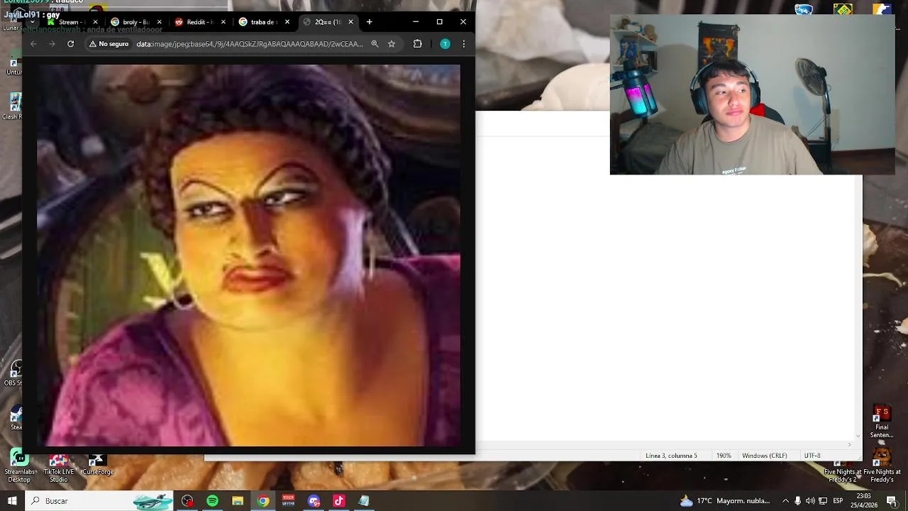Open the weather widget showing 17°C
This screenshot has width=908, height=511.
click(x=725, y=501)
